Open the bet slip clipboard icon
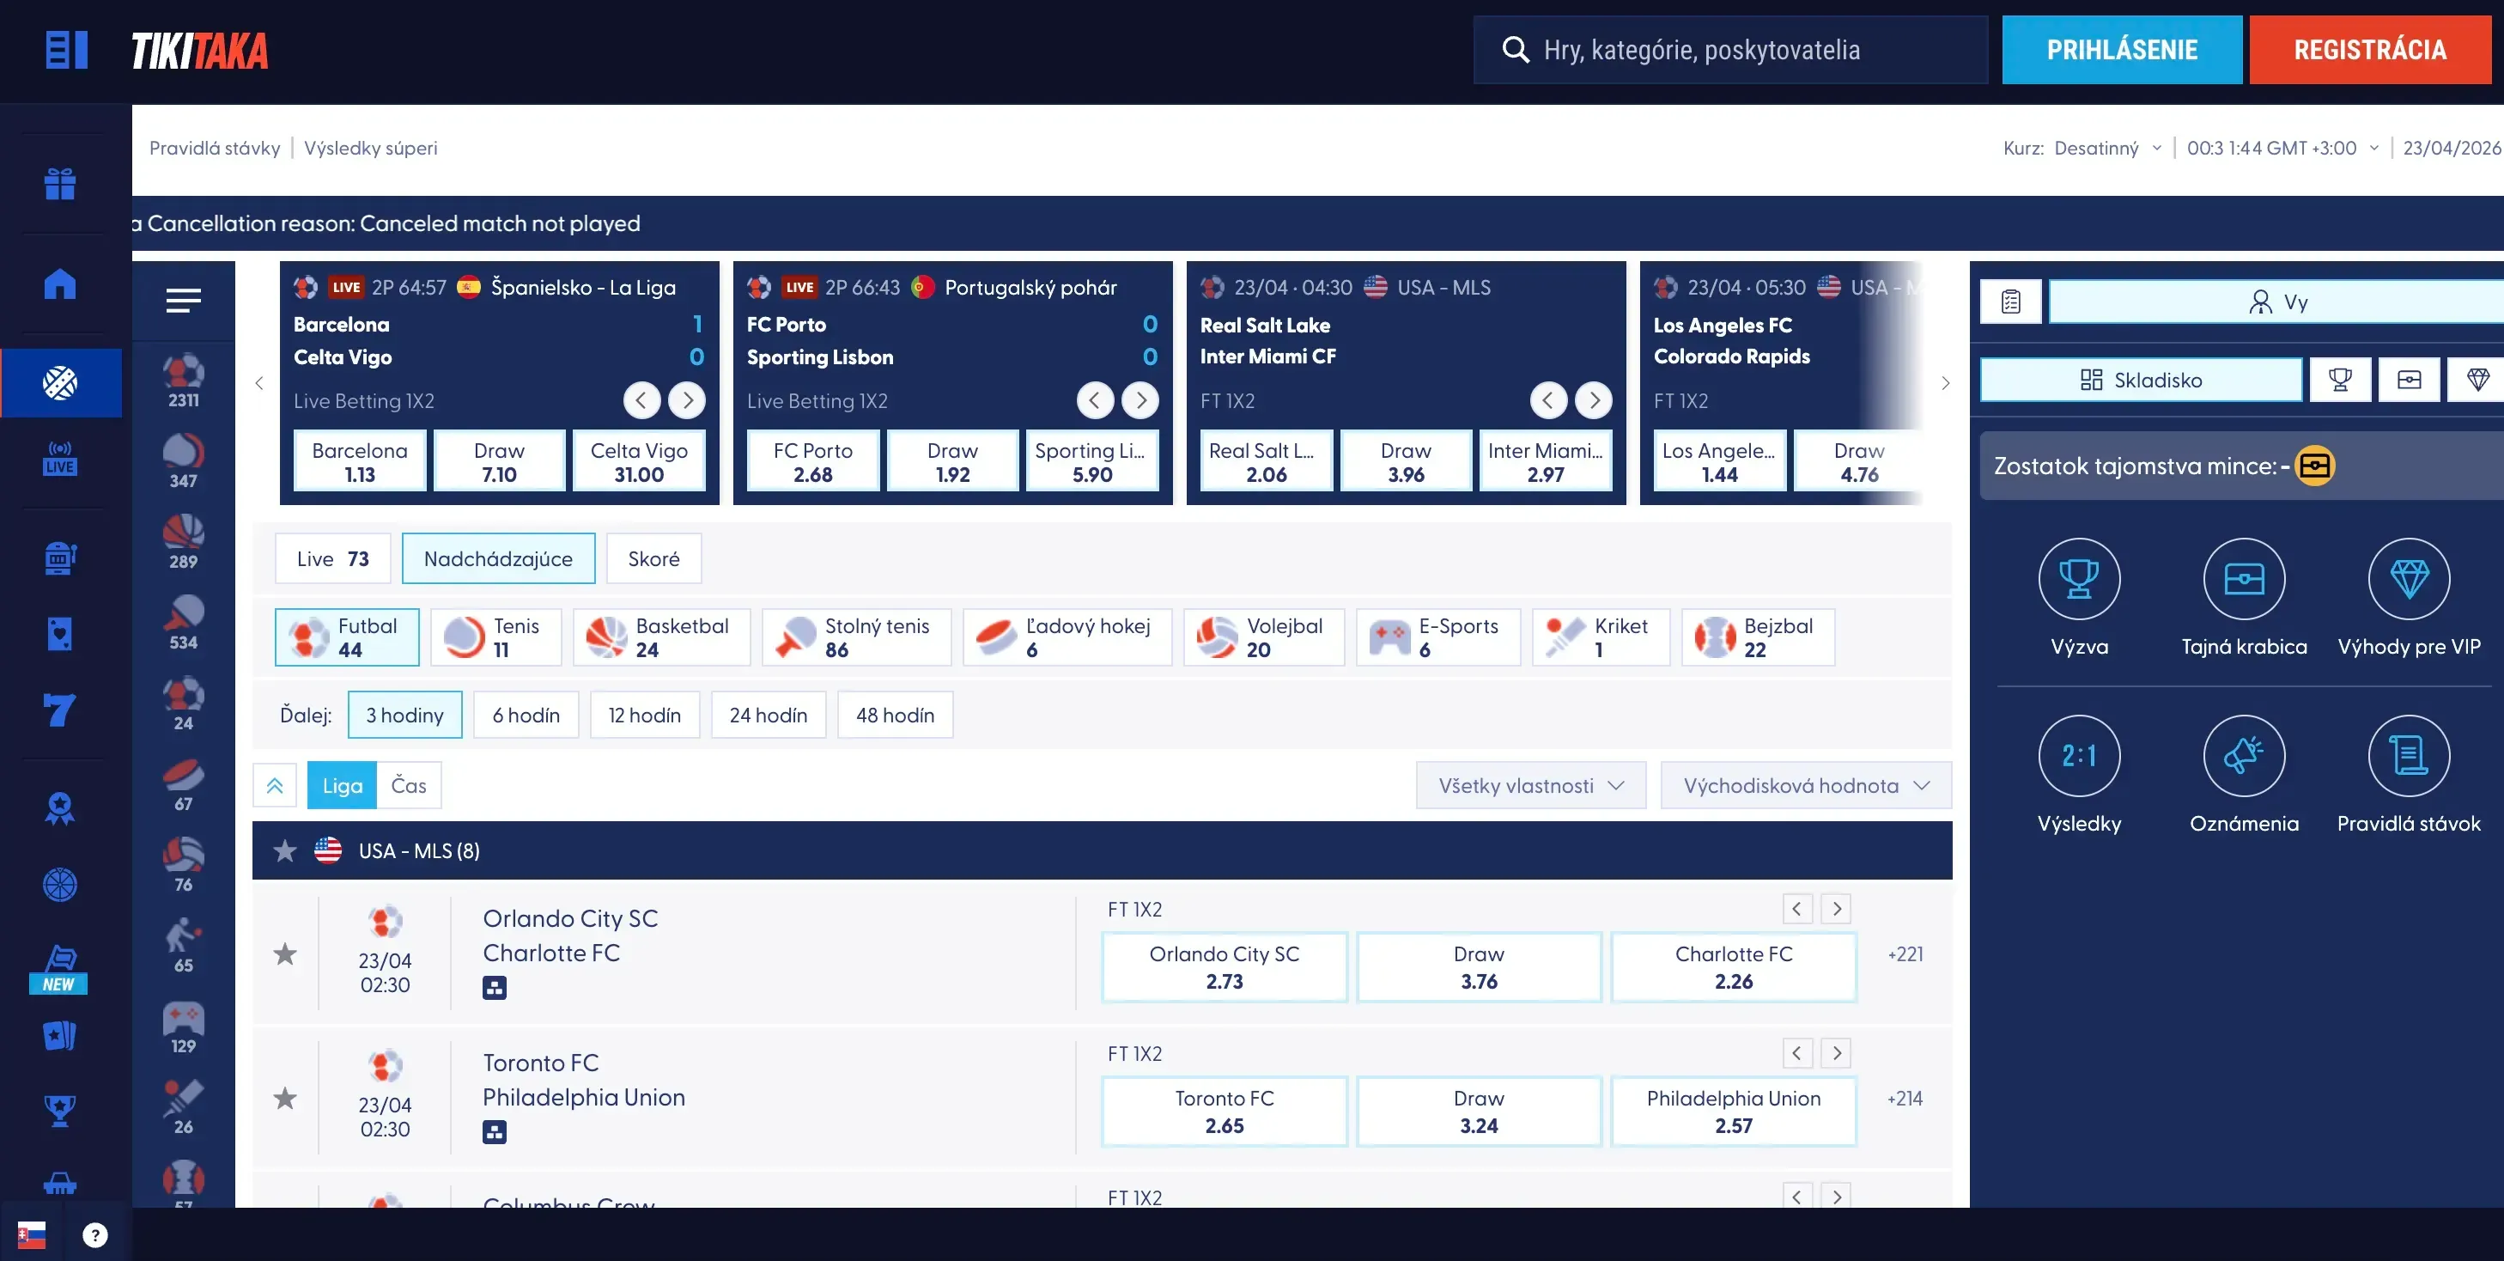The height and width of the screenshot is (1261, 2504). tap(2010, 302)
